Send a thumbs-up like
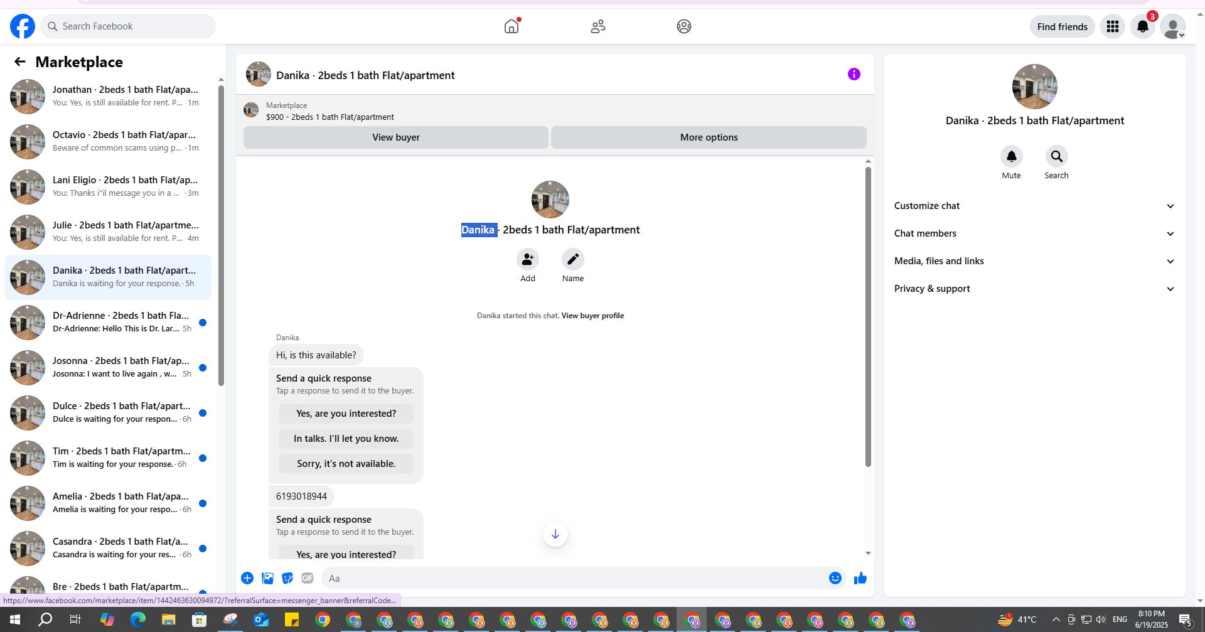 click(x=860, y=578)
